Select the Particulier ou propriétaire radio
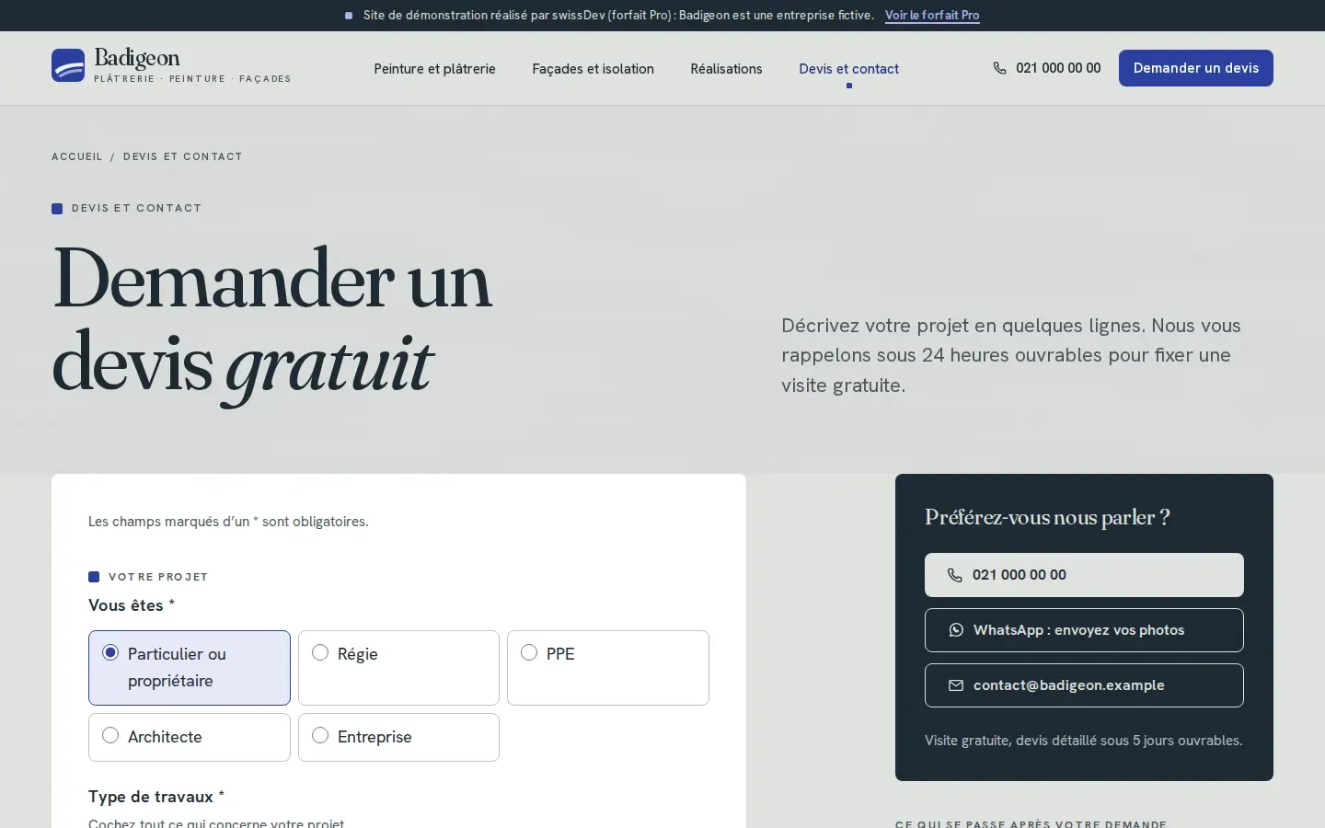The width and height of the screenshot is (1325, 828). coord(110,652)
